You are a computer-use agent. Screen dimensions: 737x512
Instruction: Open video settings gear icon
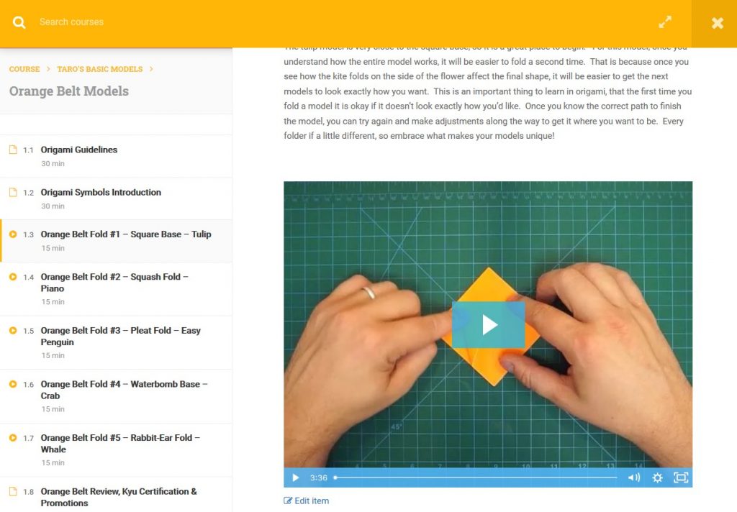point(657,477)
